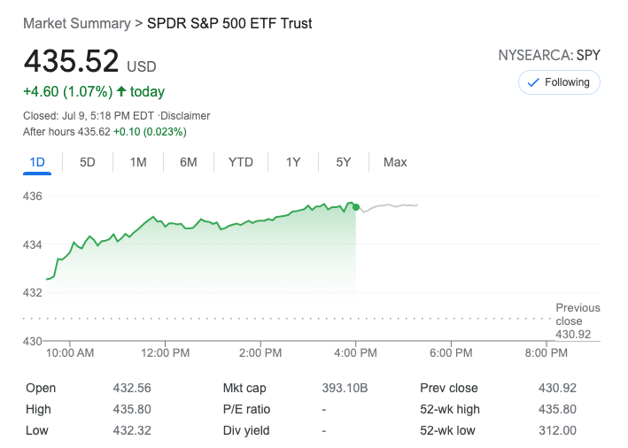Click the 52-wk high value 435.80

coord(557,409)
